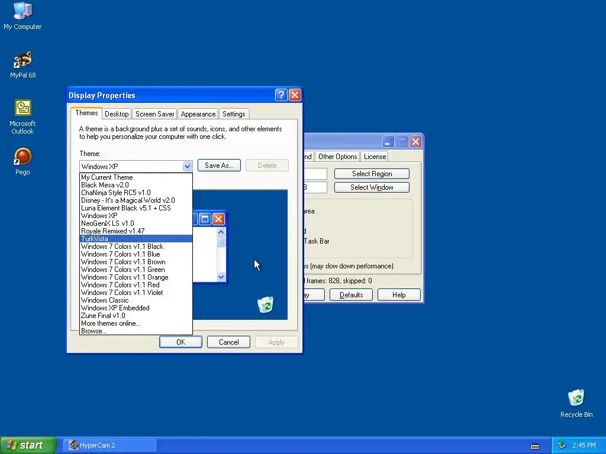Open the My Computer desktop icon
Screen dimensions: 606x454
click(22, 16)
